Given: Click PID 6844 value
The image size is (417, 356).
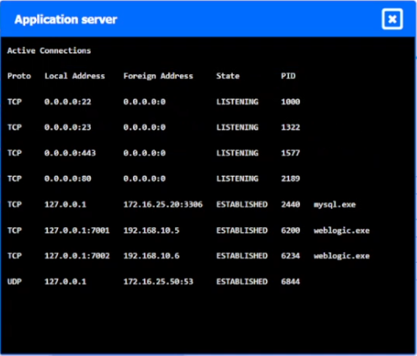Looking at the screenshot, I should [x=291, y=281].
